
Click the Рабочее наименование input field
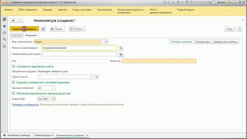[79, 48]
